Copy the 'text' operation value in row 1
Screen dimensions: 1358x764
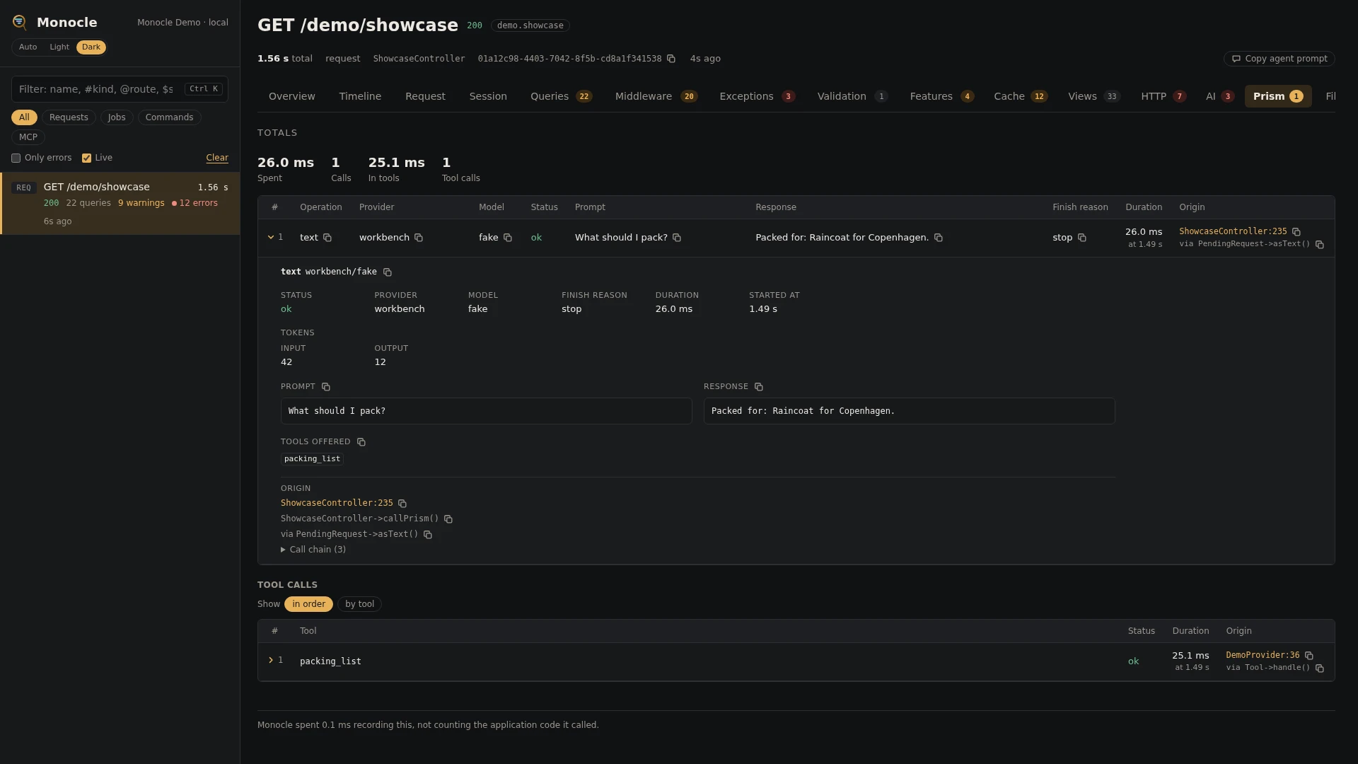pyautogui.click(x=327, y=238)
